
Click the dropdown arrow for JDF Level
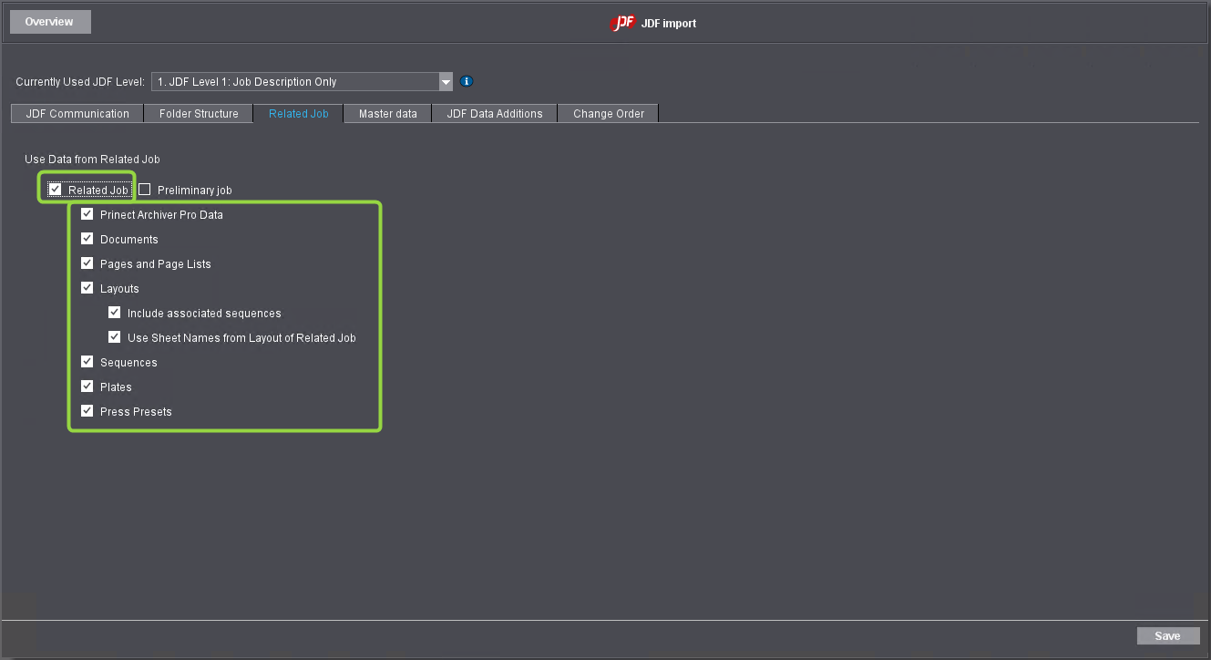[446, 82]
